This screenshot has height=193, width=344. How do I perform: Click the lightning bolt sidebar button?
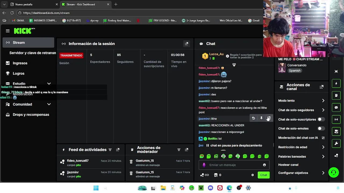[x=336, y=84]
